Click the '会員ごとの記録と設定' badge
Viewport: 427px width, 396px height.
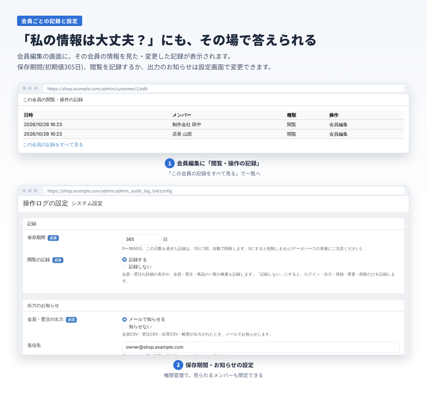49,21
